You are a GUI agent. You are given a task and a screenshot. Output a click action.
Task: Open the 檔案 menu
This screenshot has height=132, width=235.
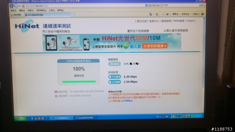[14, 11]
